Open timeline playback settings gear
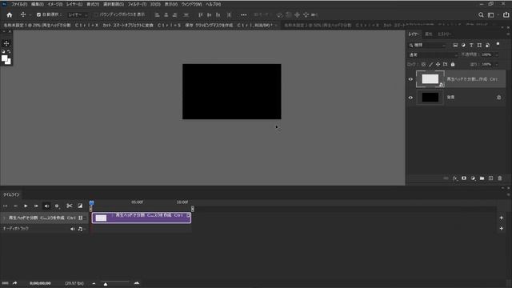The height and width of the screenshot is (288, 512). pyautogui.click(x=57, y=206)
